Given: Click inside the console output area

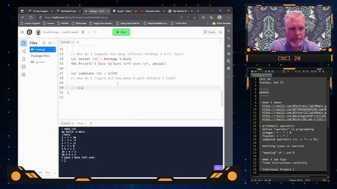Looking at the screenshot, I should coord(141,152).
